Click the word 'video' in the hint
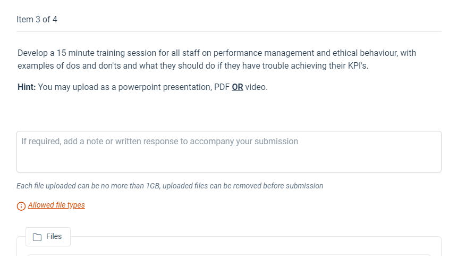 coord(256,87)
